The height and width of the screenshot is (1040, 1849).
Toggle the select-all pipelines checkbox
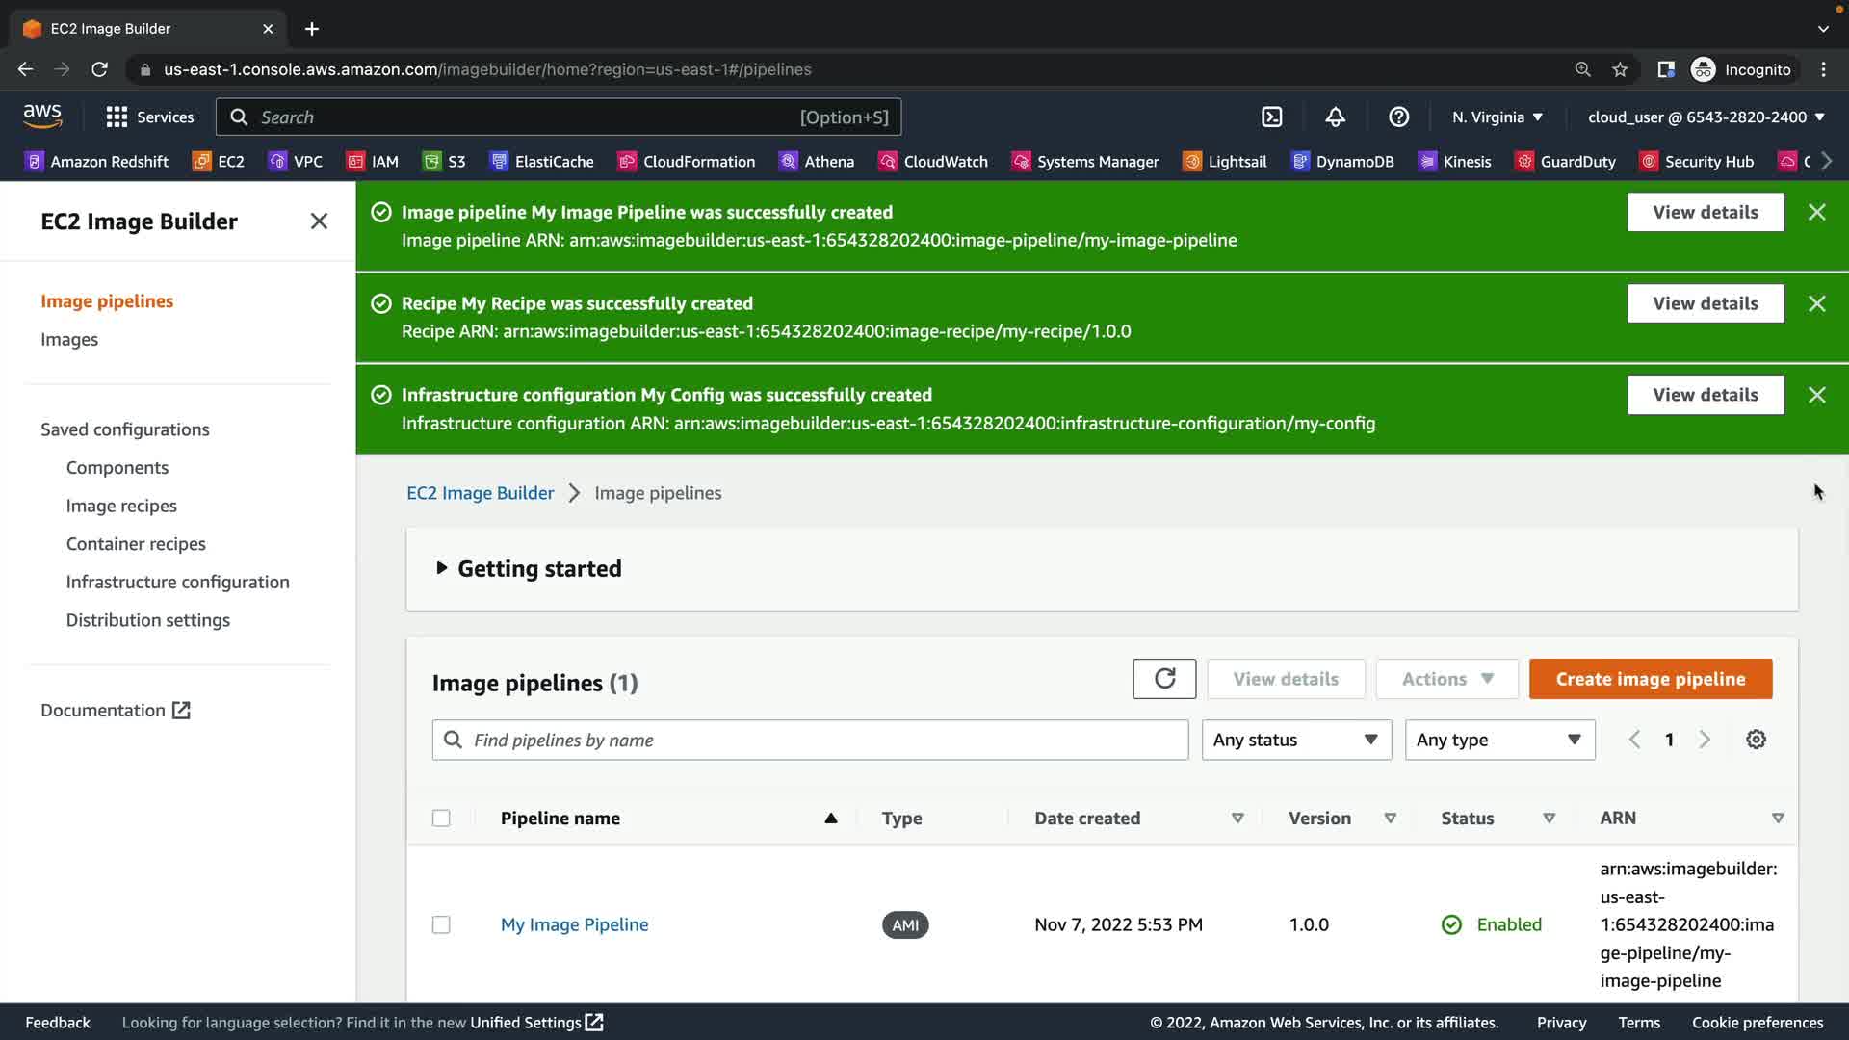click(x=441, y=819)
